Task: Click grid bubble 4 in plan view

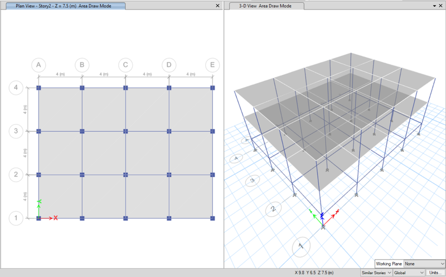Action: (x=16, y=88)
